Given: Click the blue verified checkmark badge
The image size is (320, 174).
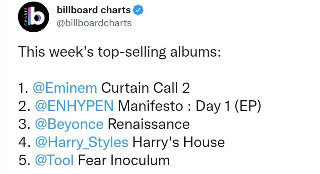Looking at the screenshot, I should click(138, 10).
